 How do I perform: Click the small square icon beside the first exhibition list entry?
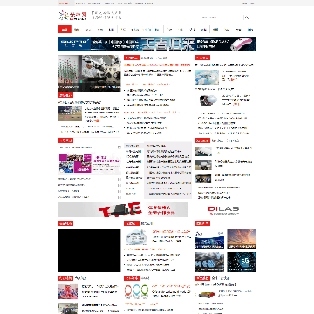click(119, 147)
